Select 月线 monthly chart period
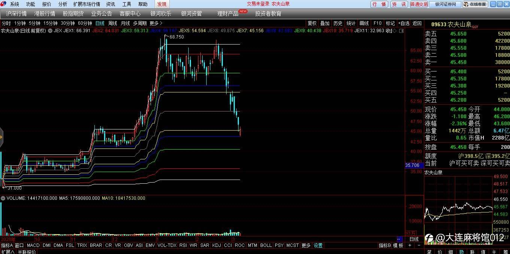The width and height of the screenshot is (510, 254). [125, 23]
